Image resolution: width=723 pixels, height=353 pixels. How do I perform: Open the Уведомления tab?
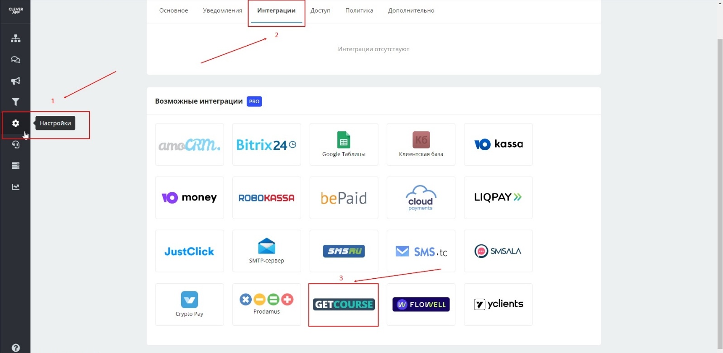[222, 10]
